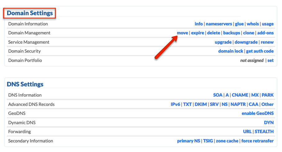
Task: Open TXT records link
Action: (187, 104)
